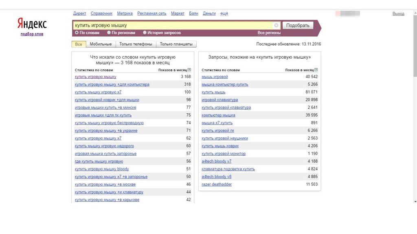Screen dimensions: 417x234
Task: Switch to the «Мобильные» tab
Action: click(101, 44)
